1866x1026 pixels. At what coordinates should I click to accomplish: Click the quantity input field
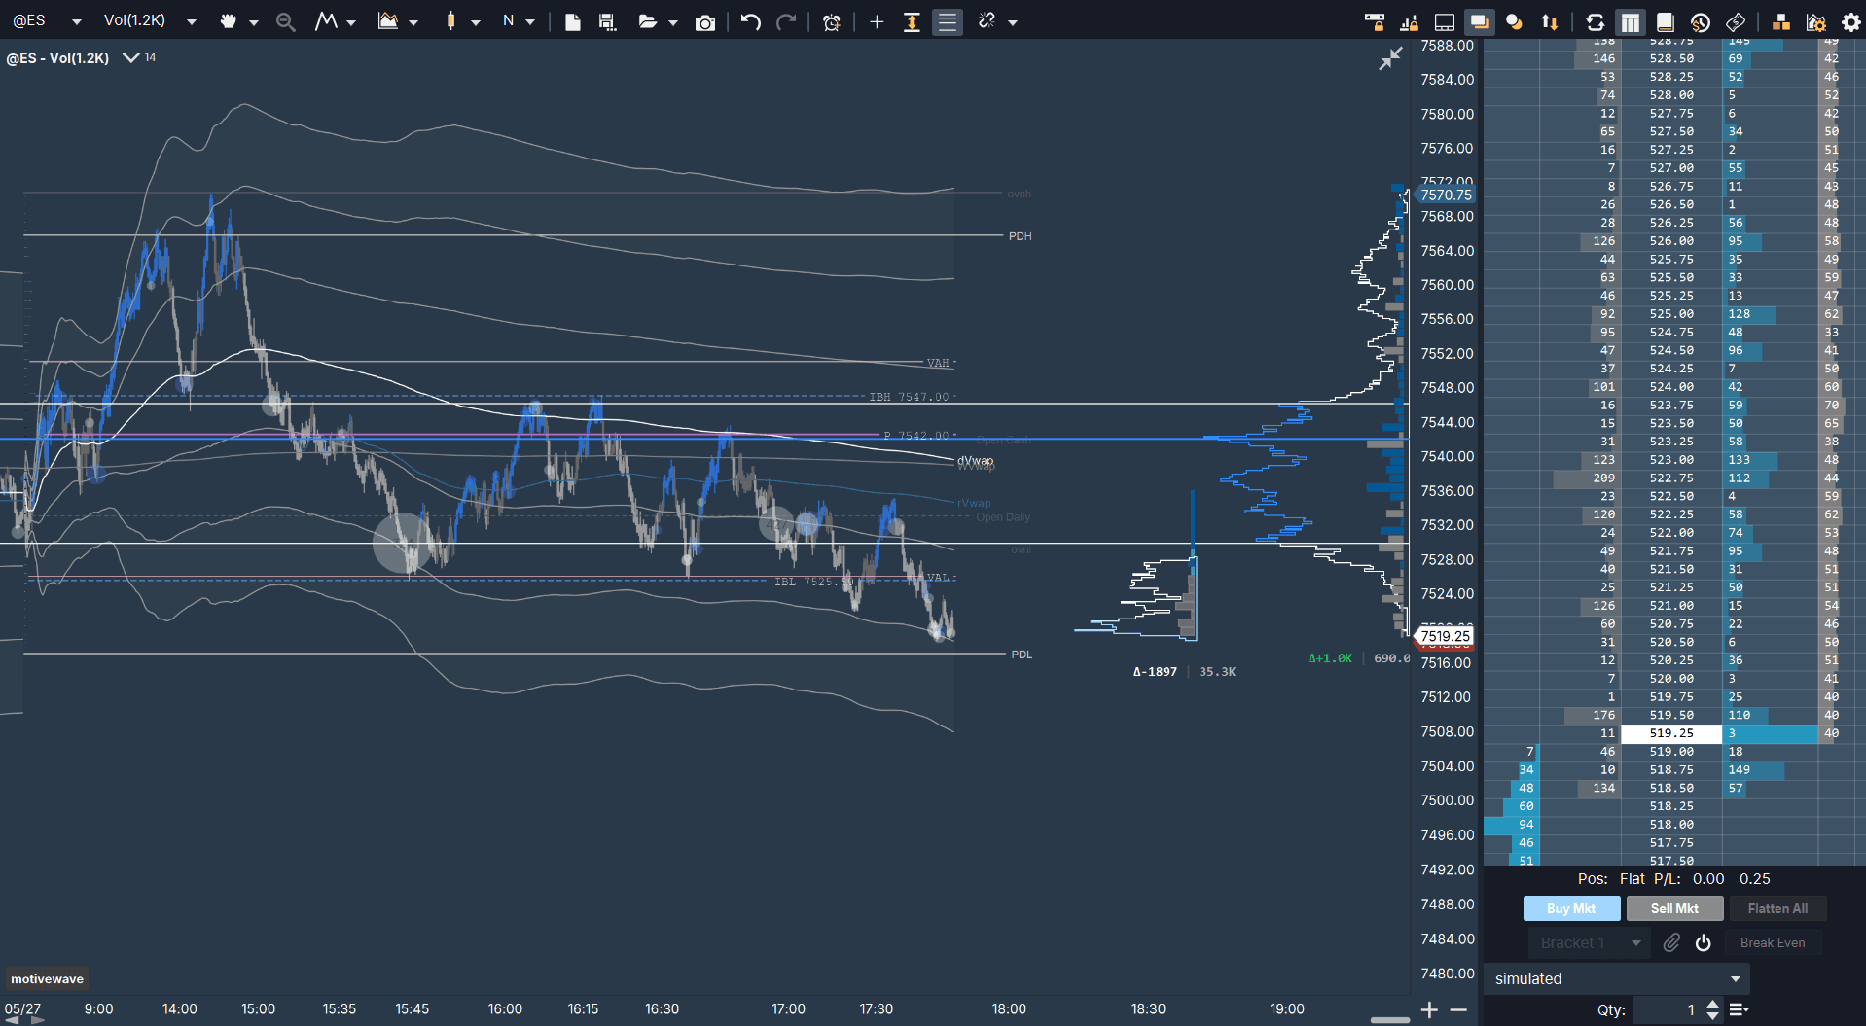tap(1668, 1009)
